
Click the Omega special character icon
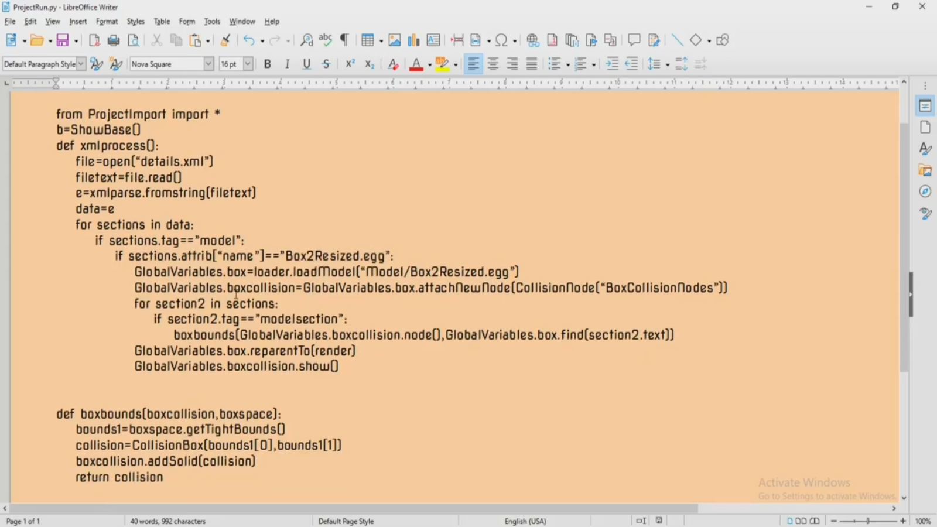(x=501, y=40)
